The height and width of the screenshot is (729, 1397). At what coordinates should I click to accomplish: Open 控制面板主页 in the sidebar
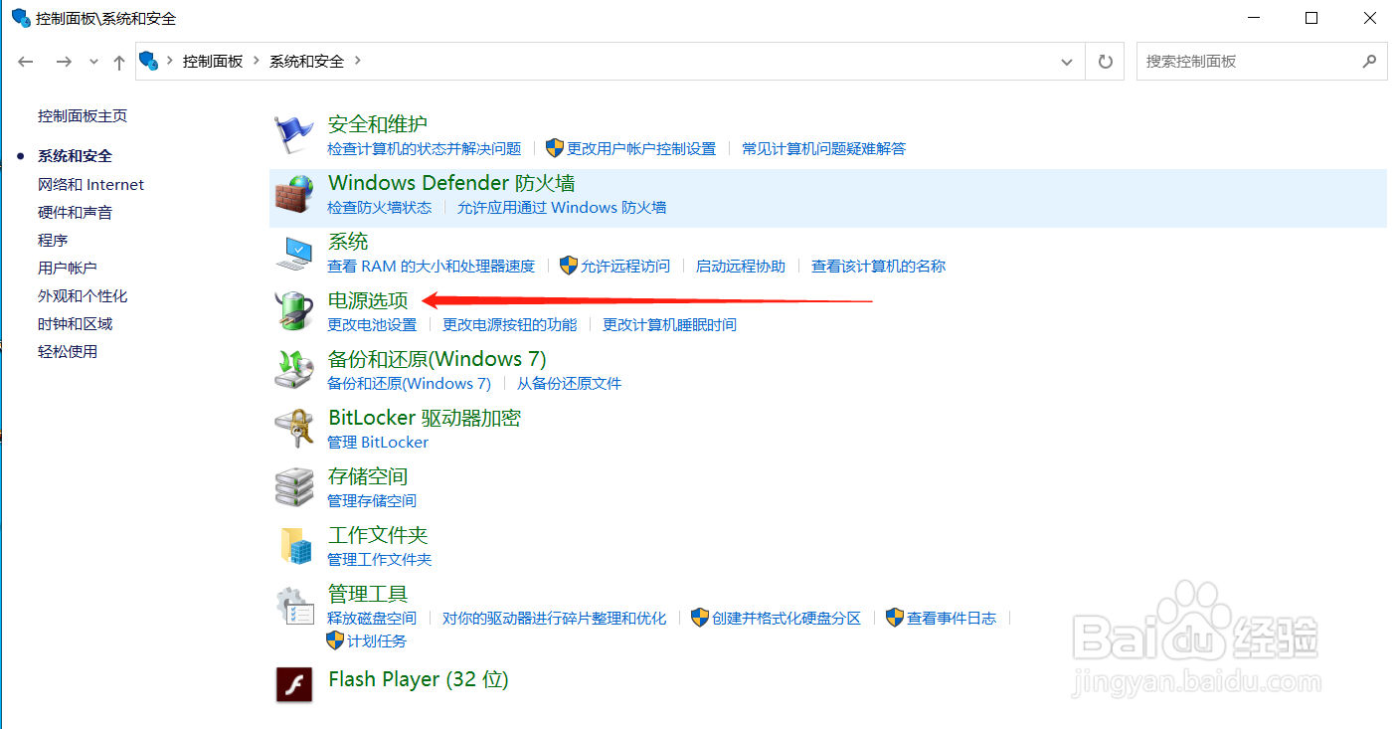83,116
